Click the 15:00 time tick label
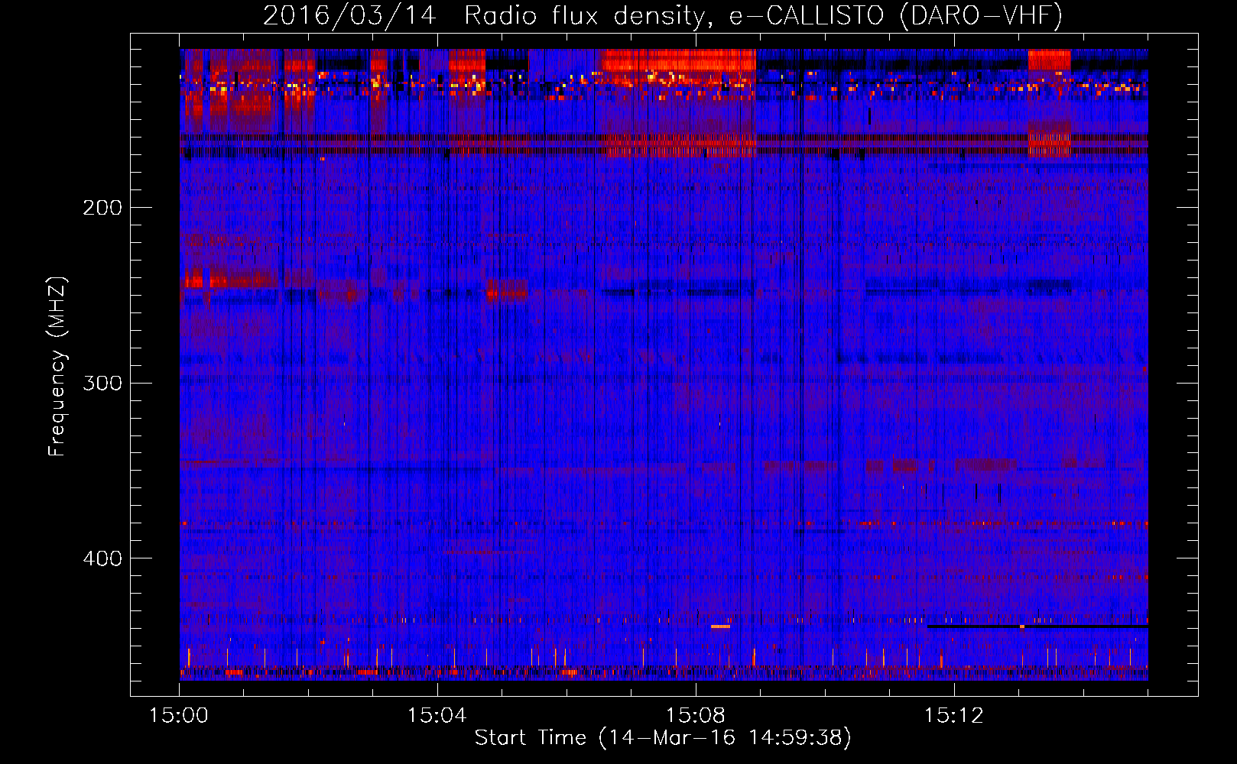Screen dimensions: 1237x764 tap(179, 716)
